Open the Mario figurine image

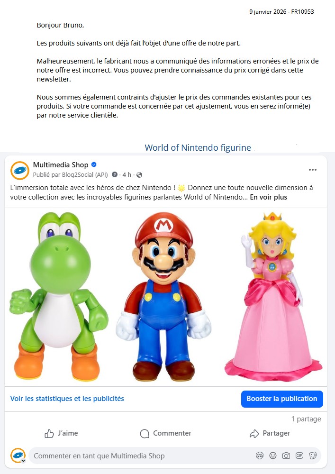(164, 297)
